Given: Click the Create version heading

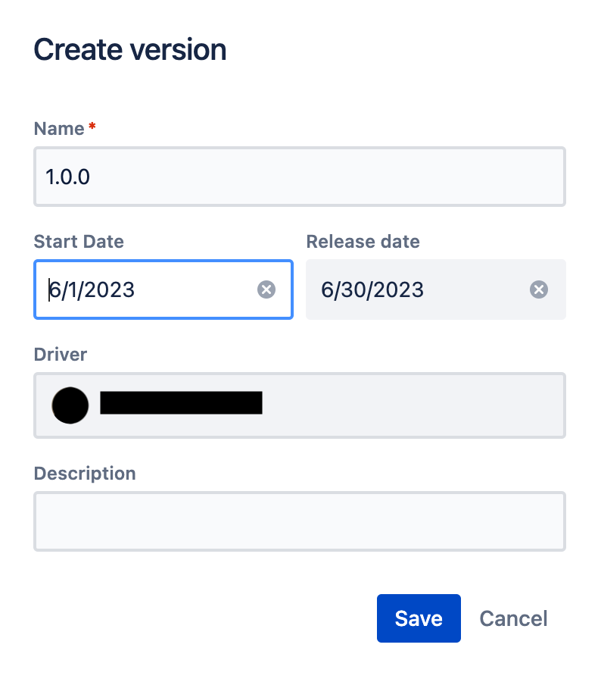Looking at the screenshot, I should 130,50.
